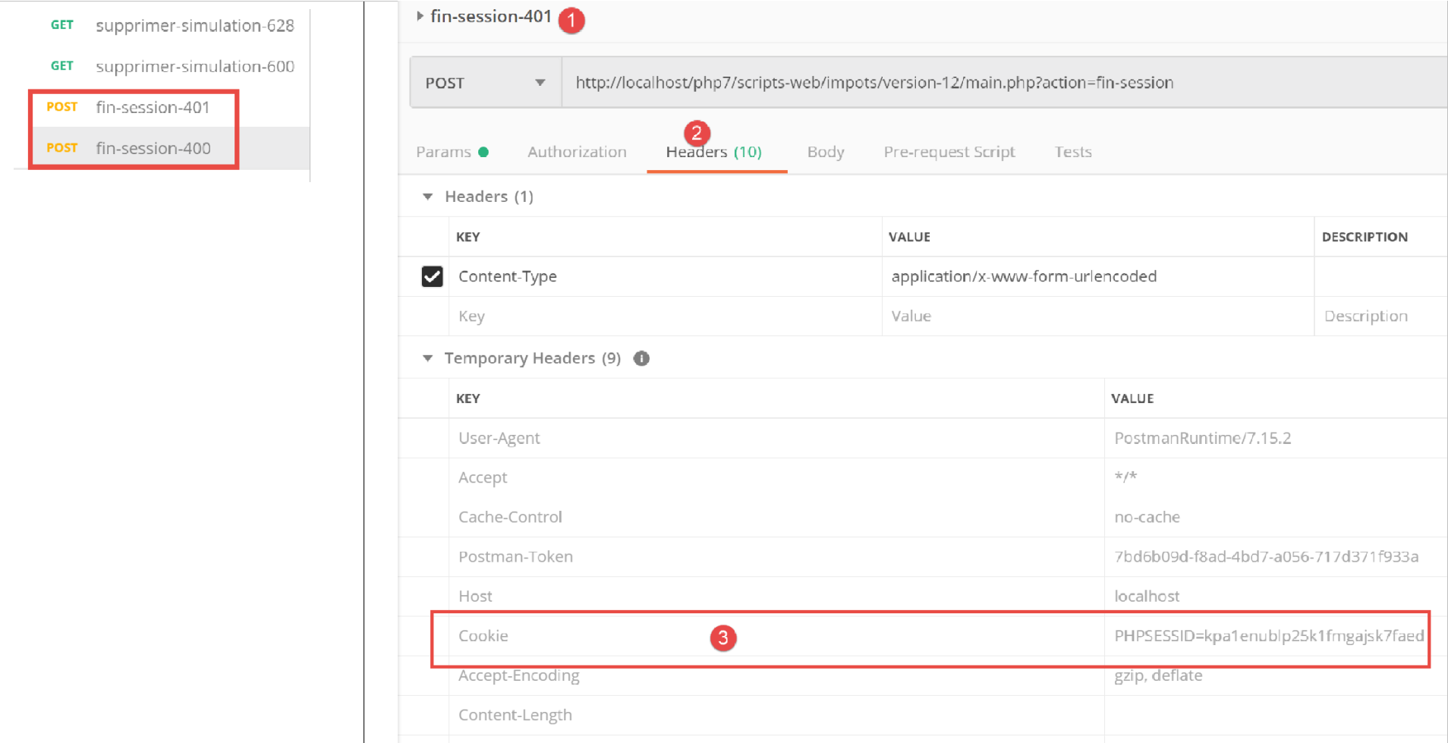This screenshot has height=743, width=1448.
Task: Collapse the Temporary Headers (9) section
Action: coord(428,358)
